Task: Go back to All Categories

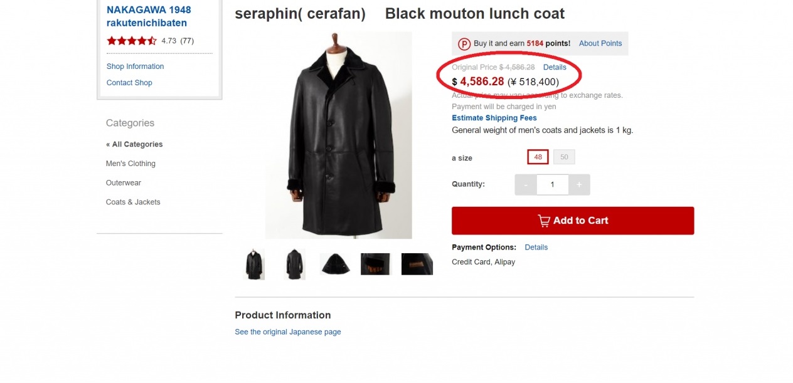Action: pyautogui.click(x=134, y=144)
